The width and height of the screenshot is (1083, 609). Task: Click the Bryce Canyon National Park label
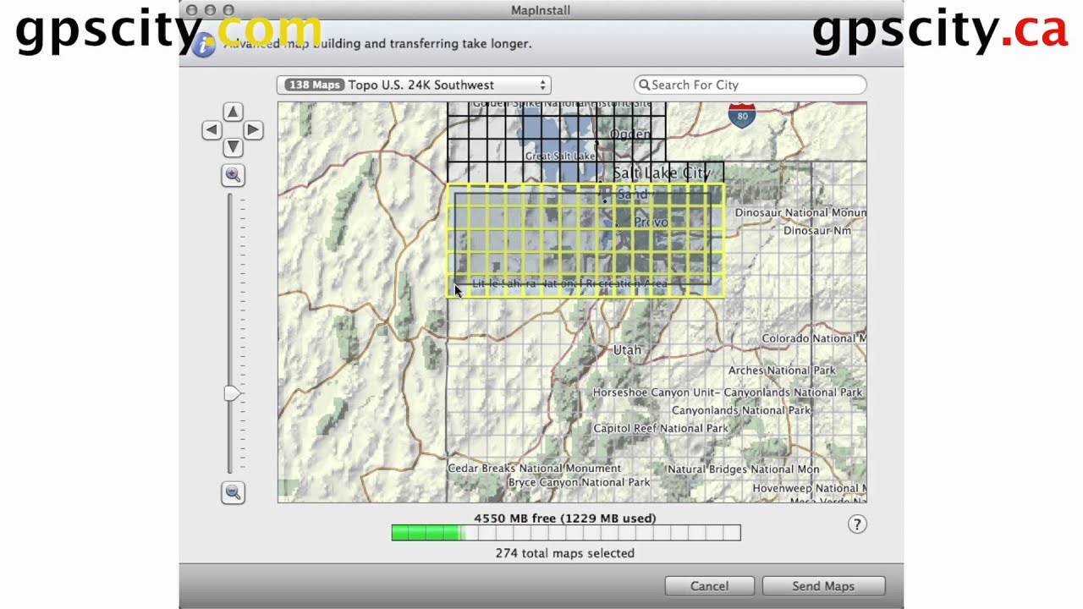point(579,482)
